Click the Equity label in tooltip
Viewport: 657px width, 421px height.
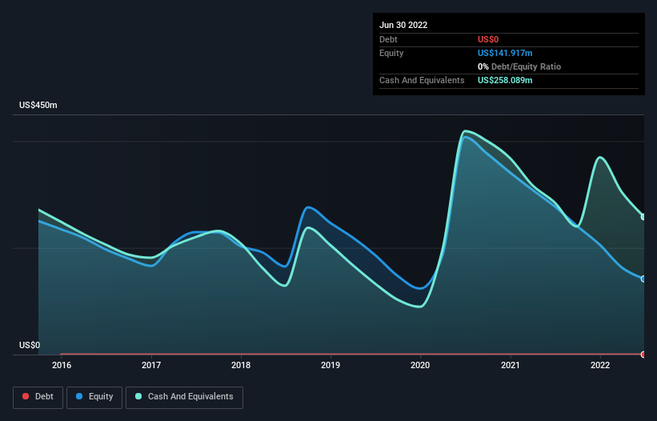(x=391, y=53)
